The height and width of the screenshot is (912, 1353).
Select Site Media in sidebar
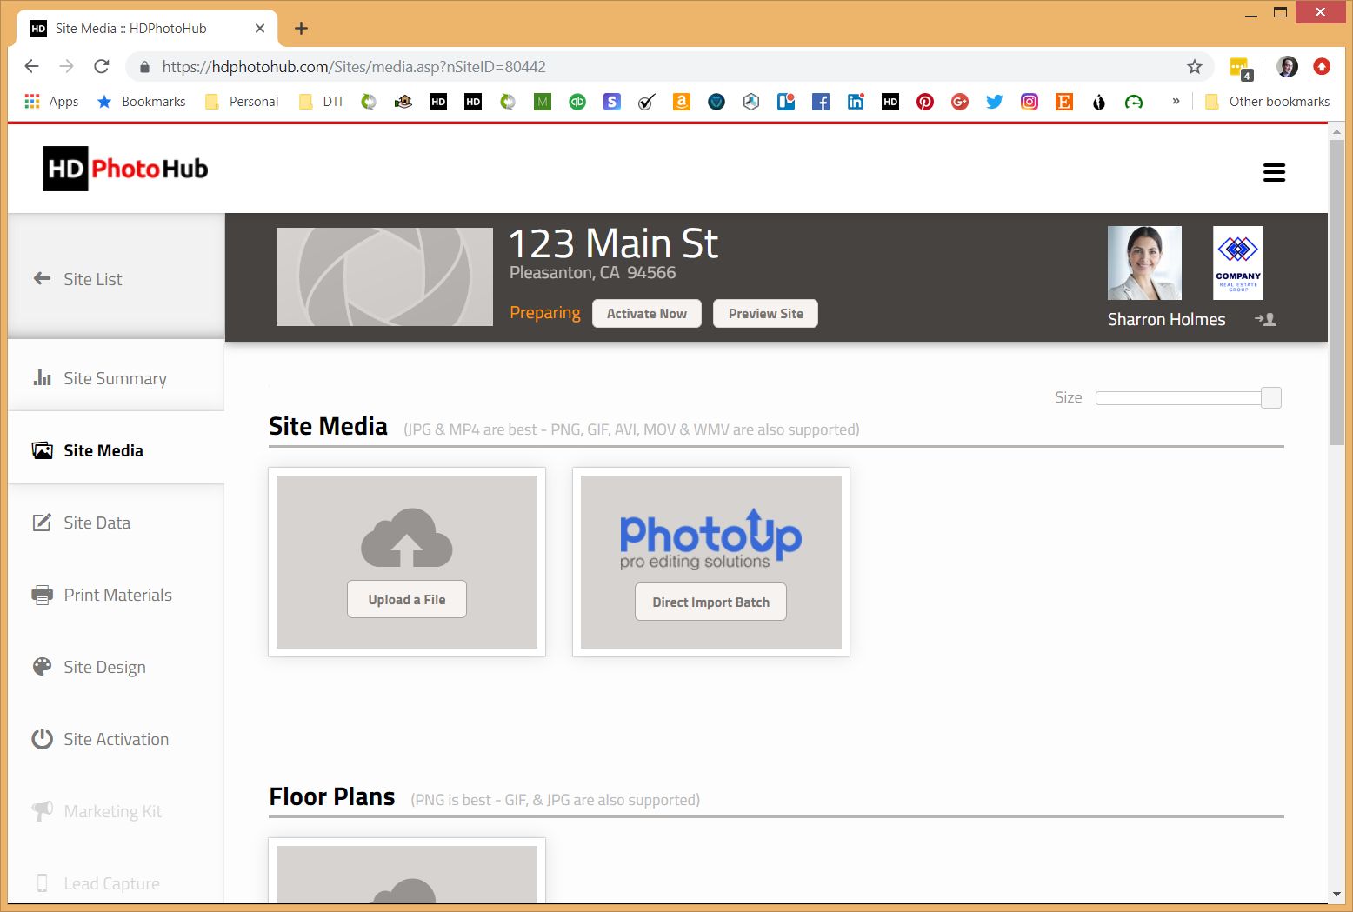pyautogui.click(x=117, y=450)
